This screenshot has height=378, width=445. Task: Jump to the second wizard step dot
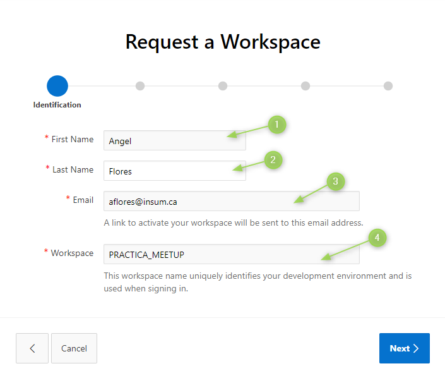click(140, 86)
